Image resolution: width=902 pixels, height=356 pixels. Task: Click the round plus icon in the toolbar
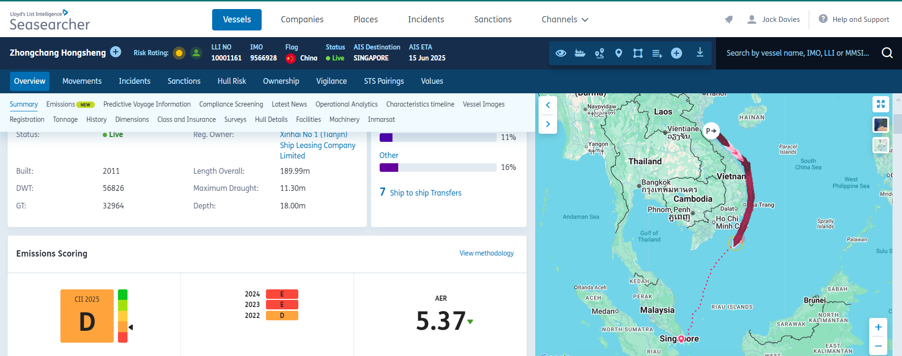click(x=676, y=53)
